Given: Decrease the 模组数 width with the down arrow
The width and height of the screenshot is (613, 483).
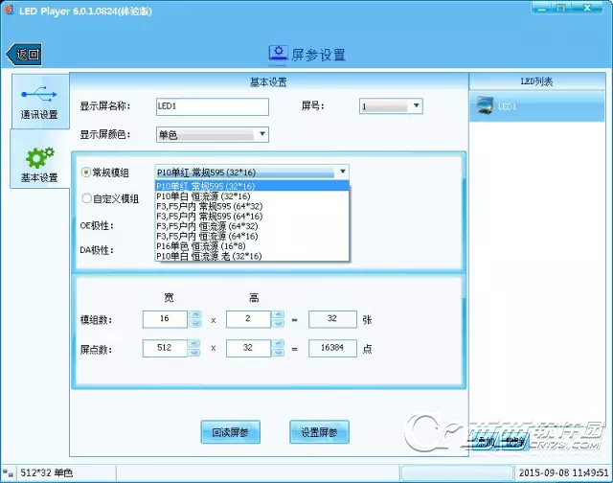Looking at the screenshot, I should (x=194, y=323).
